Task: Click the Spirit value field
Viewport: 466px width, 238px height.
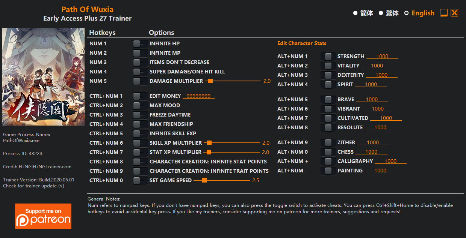Action: pos(371,84)
